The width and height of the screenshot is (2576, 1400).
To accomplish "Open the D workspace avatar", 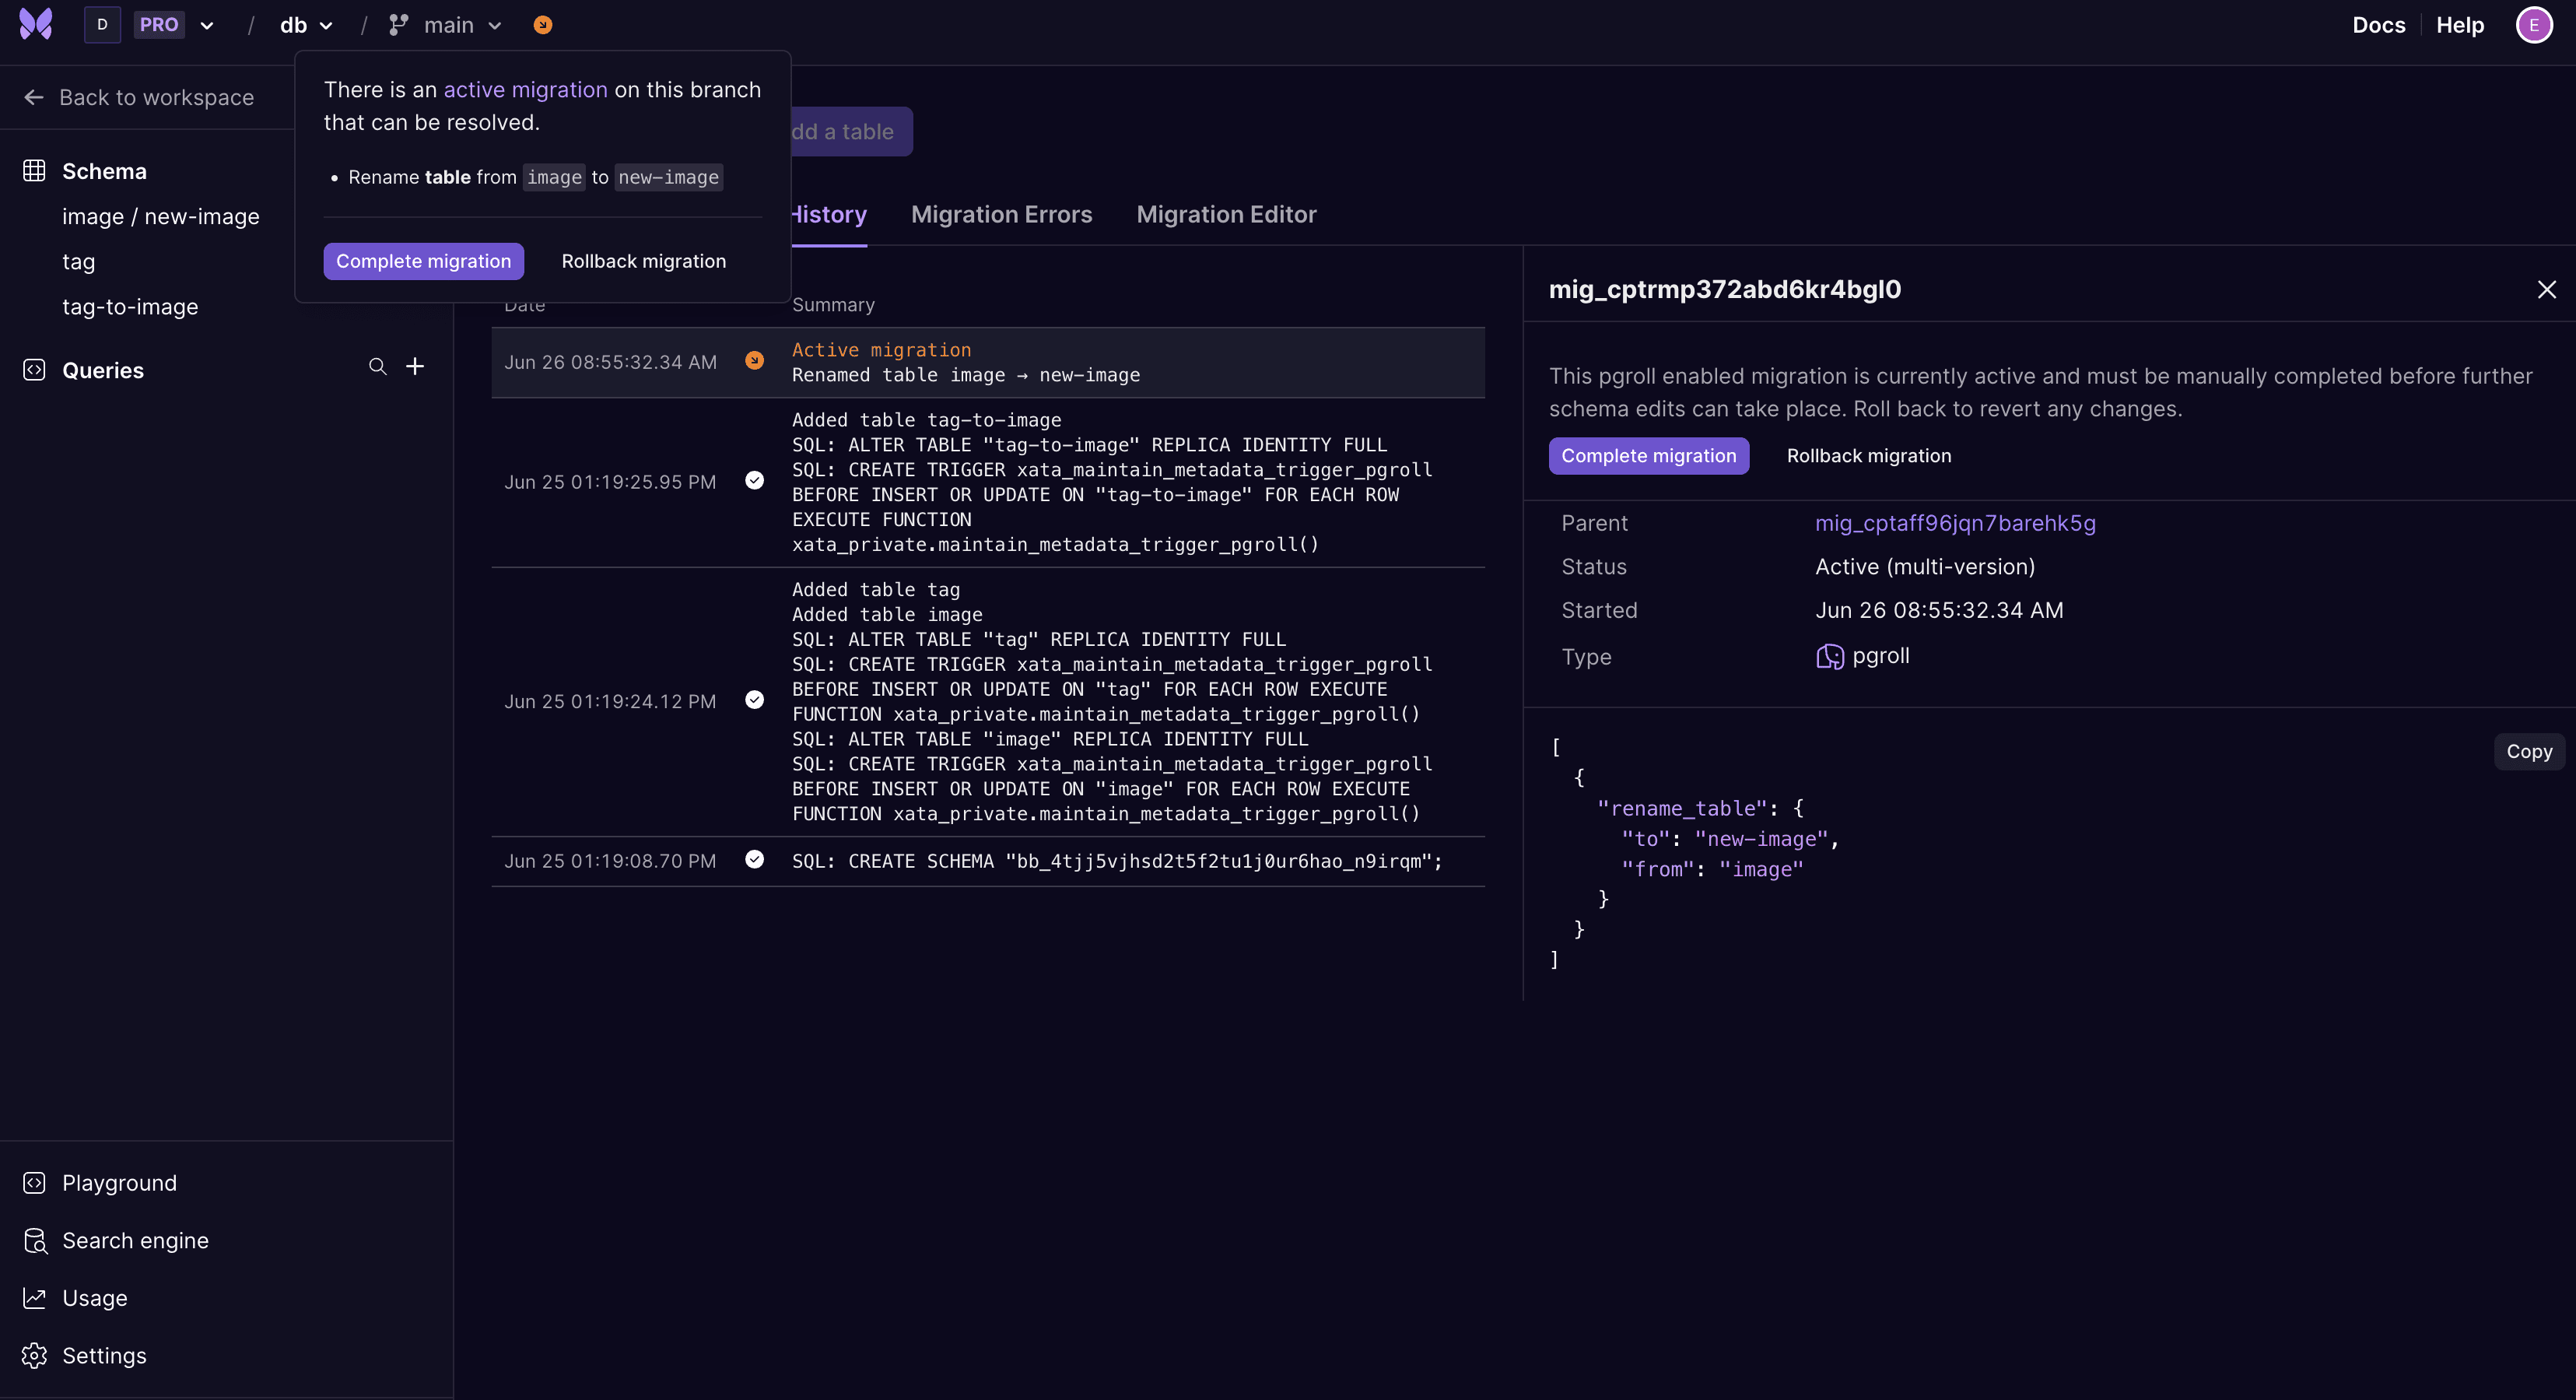I will (102, 24).
